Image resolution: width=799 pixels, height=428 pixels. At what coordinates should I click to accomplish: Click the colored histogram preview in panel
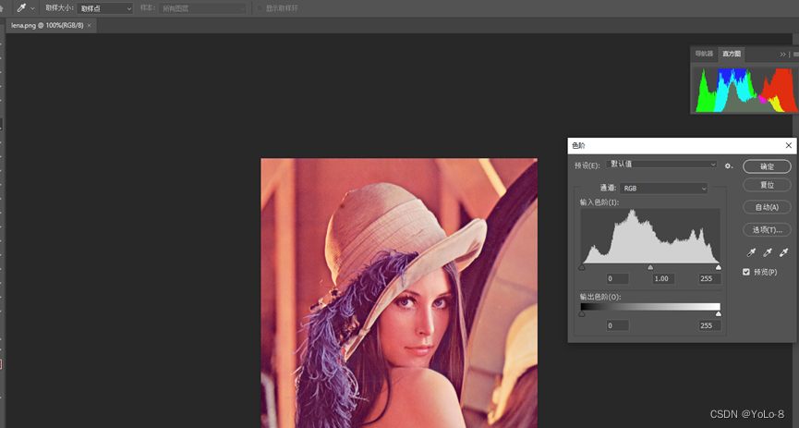pos(745,90)
